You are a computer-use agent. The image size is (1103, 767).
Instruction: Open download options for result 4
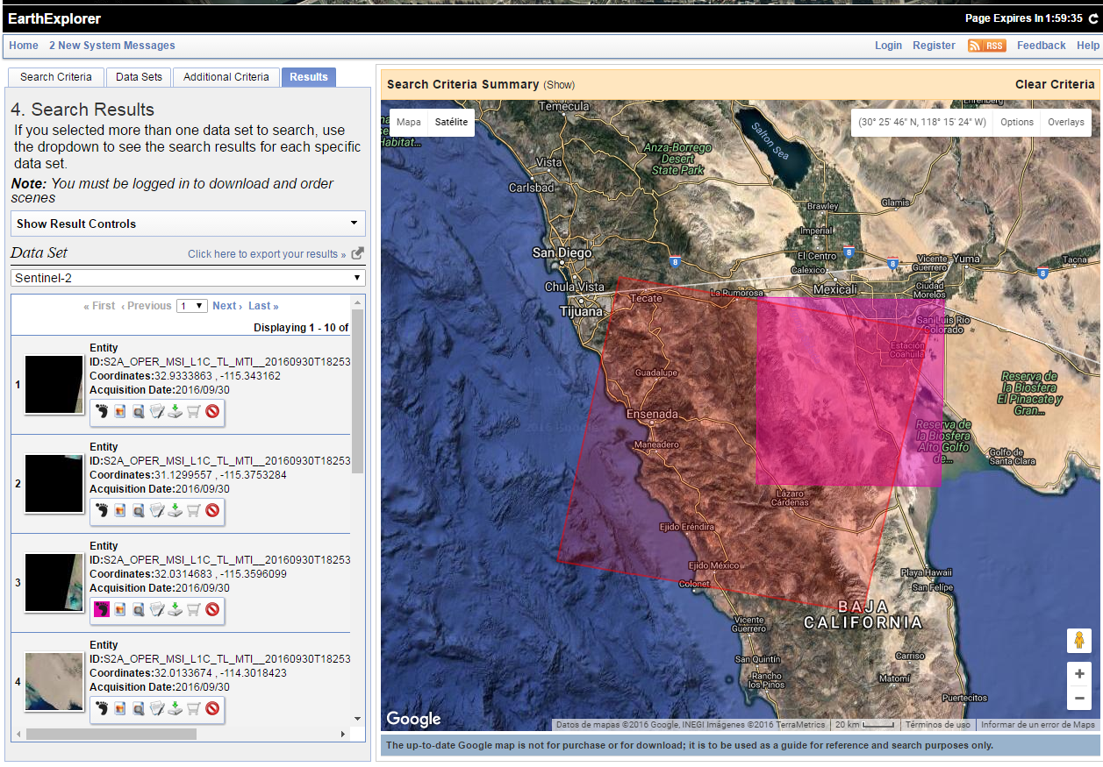[x=175, y=708]
